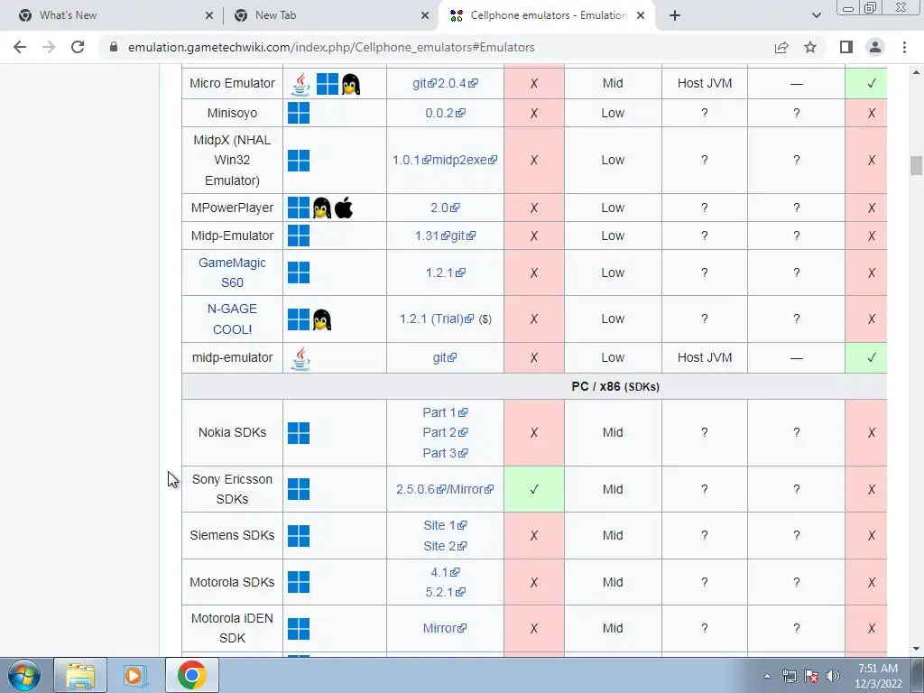Reload the current page

tap(78, 47)
